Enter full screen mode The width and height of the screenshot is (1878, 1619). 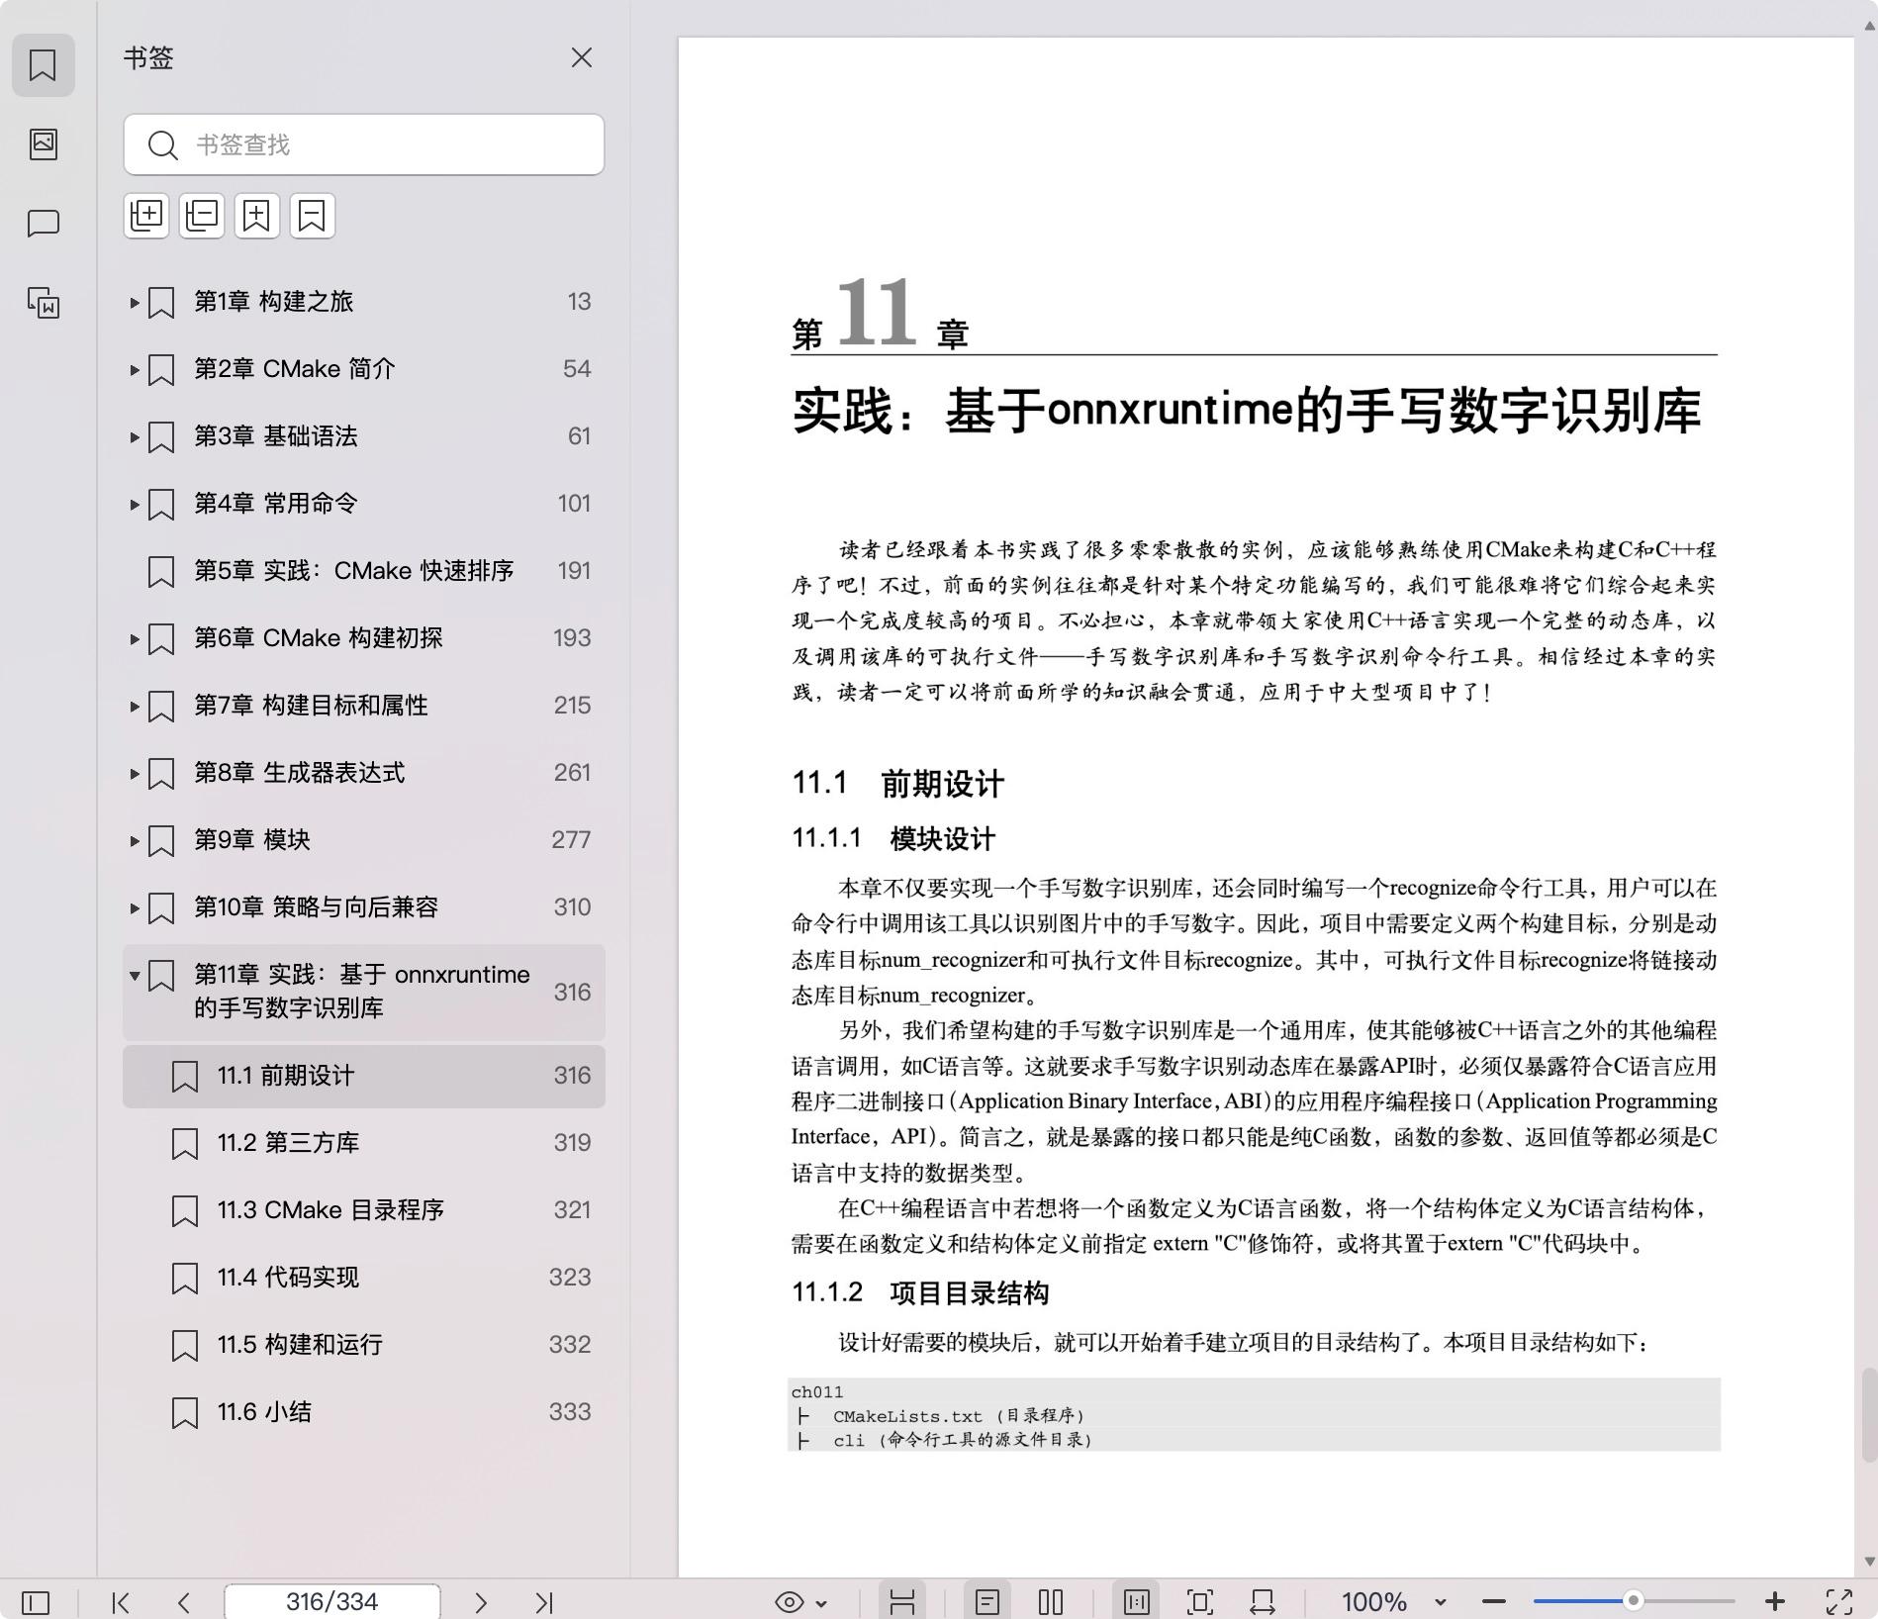point(1839,1602)
